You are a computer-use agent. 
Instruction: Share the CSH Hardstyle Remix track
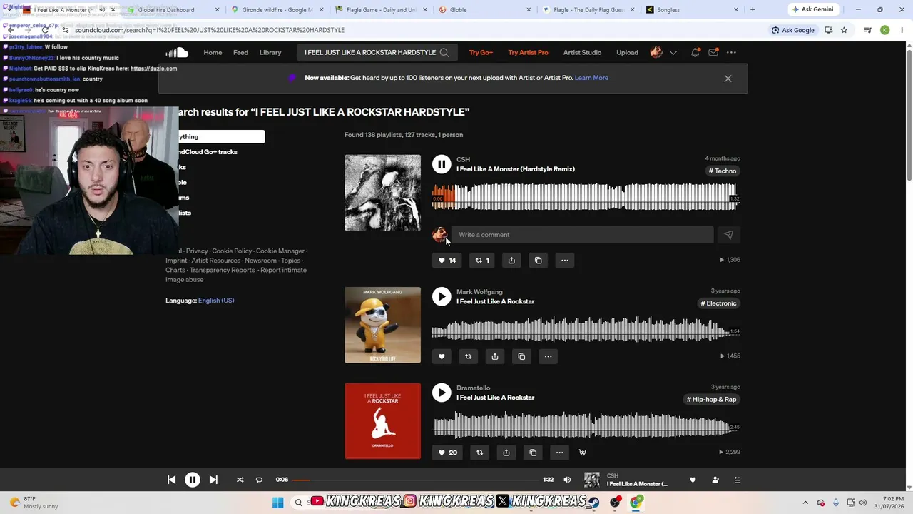click(x=511, y=260)
